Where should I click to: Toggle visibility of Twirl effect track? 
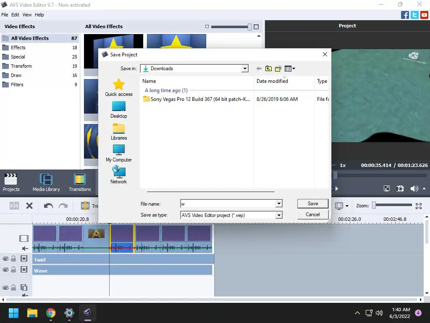pos(5,259)
